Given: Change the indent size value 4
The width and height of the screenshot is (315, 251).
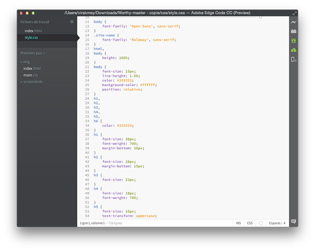Looking at the screenshot, I should 284,223.
